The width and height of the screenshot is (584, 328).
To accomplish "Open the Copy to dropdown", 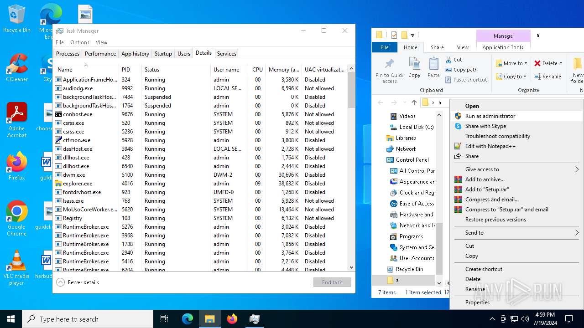I will (x=511, y=77).
